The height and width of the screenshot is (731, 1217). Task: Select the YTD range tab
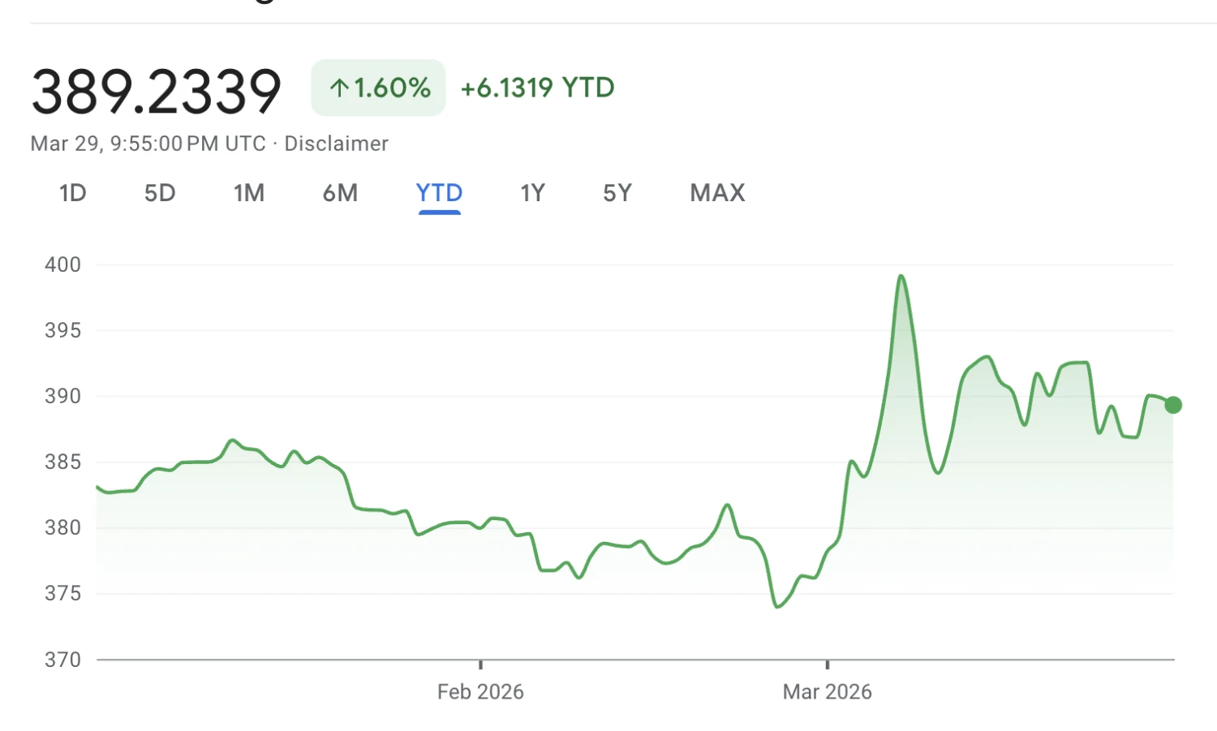(439, 193)
